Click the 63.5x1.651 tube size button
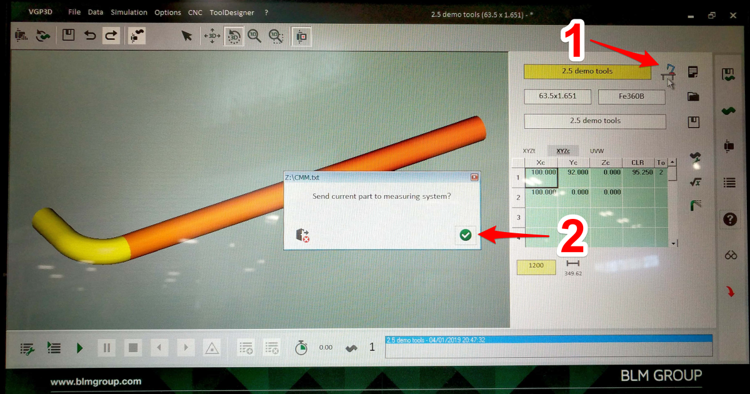 [x=557, y=97]
